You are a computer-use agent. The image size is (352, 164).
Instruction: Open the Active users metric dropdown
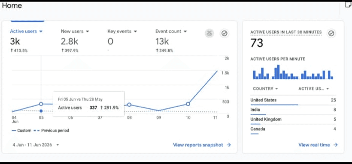pos(26,31)
